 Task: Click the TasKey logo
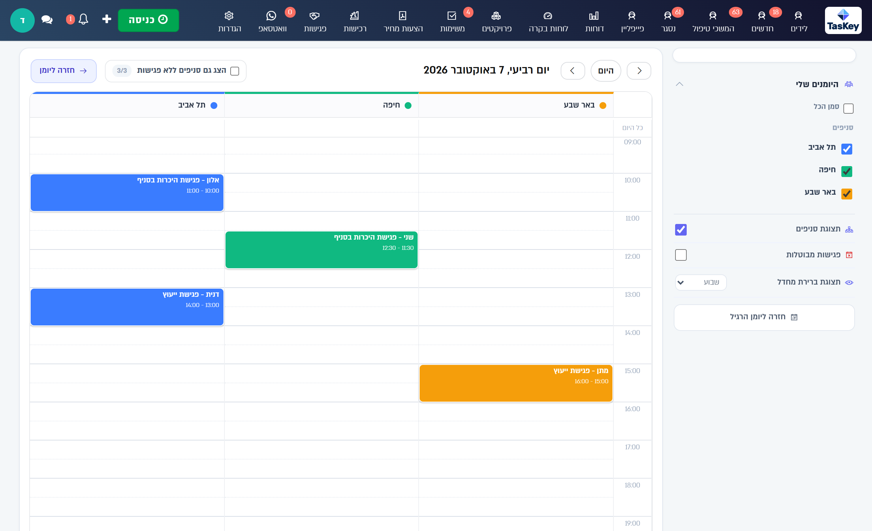[843, 20]
